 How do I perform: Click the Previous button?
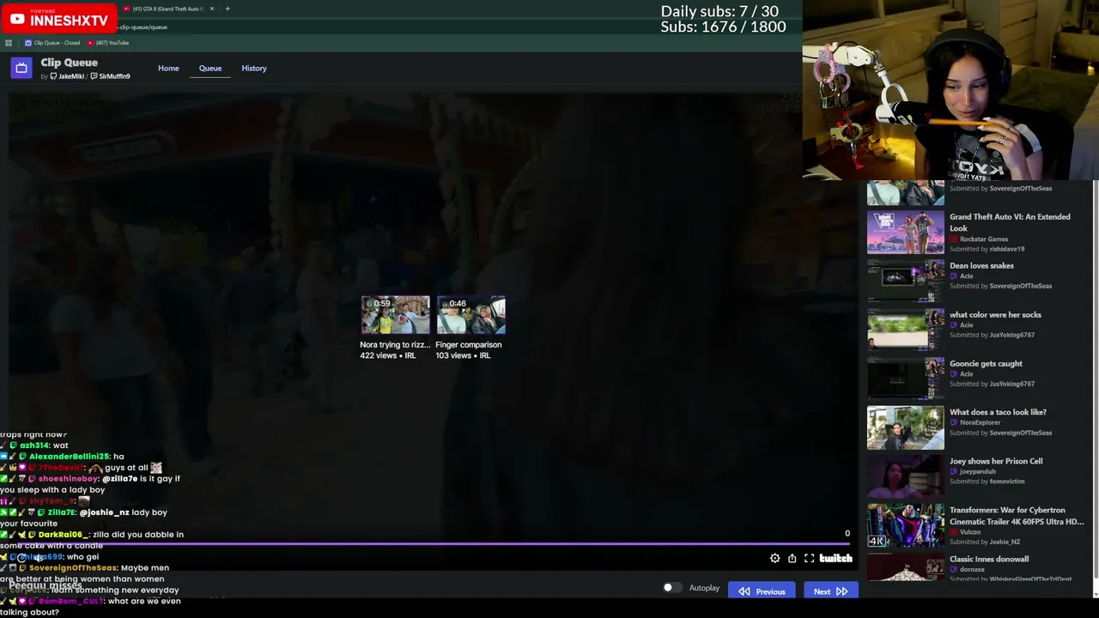click(x=762, y=591)
